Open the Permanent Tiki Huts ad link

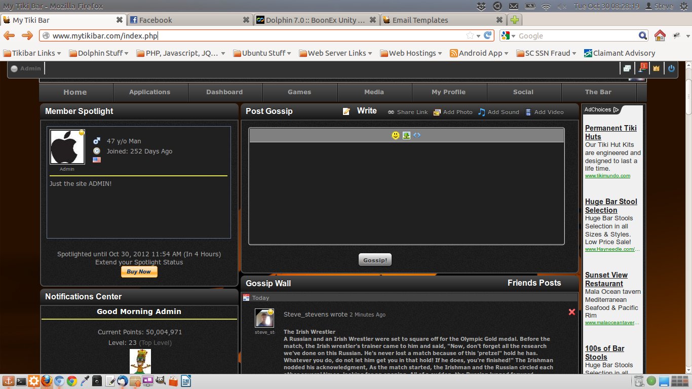[x=611, y=132]
